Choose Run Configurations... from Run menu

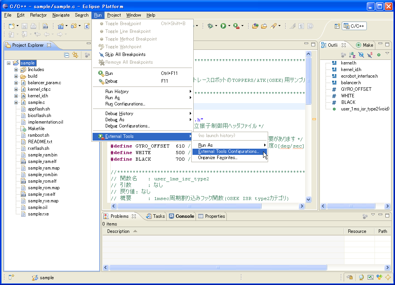142,104
